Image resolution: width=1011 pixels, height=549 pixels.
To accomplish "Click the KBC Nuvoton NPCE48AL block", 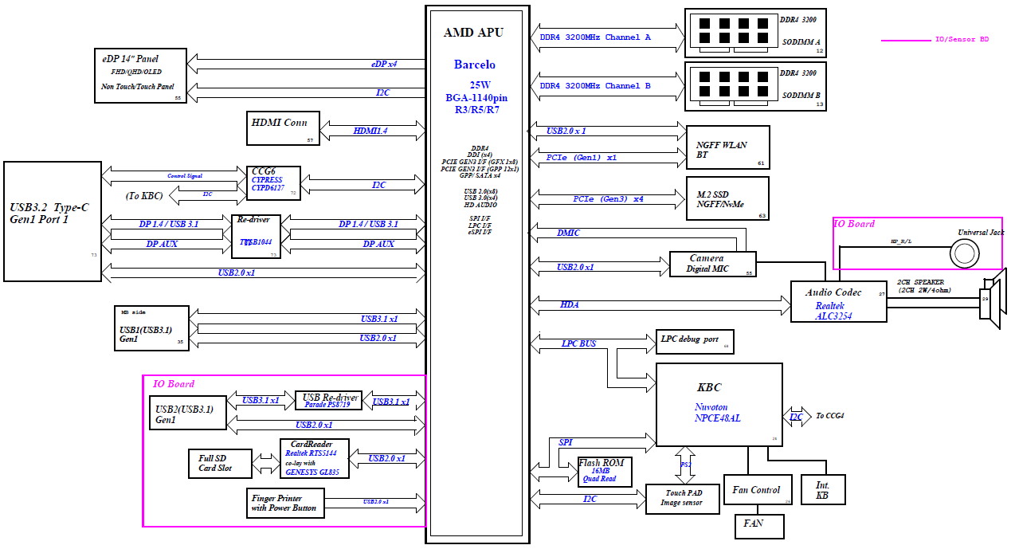I will [719, 405].
